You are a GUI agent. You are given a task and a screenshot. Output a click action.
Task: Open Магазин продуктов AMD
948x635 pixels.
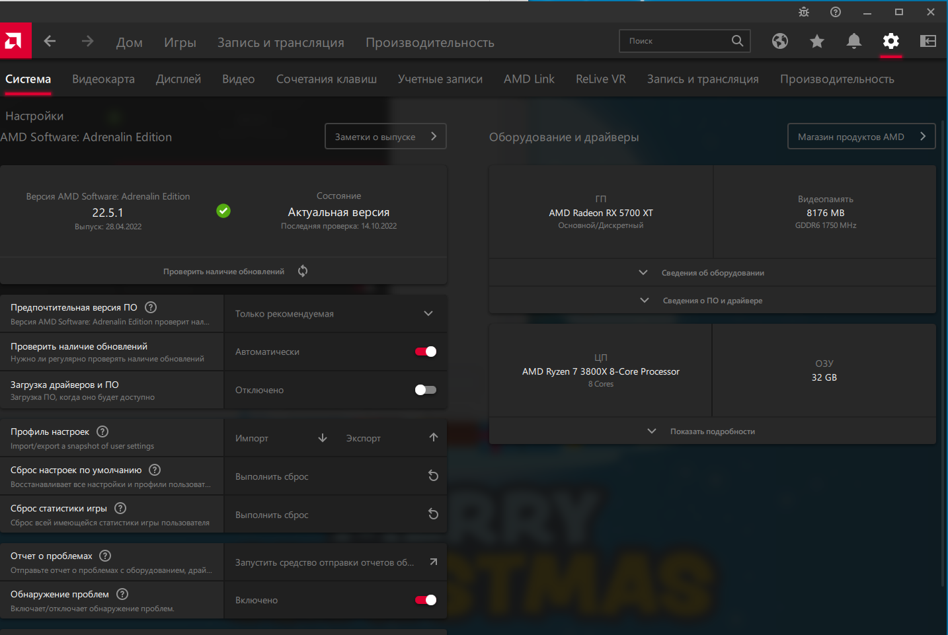coord(861,136)
